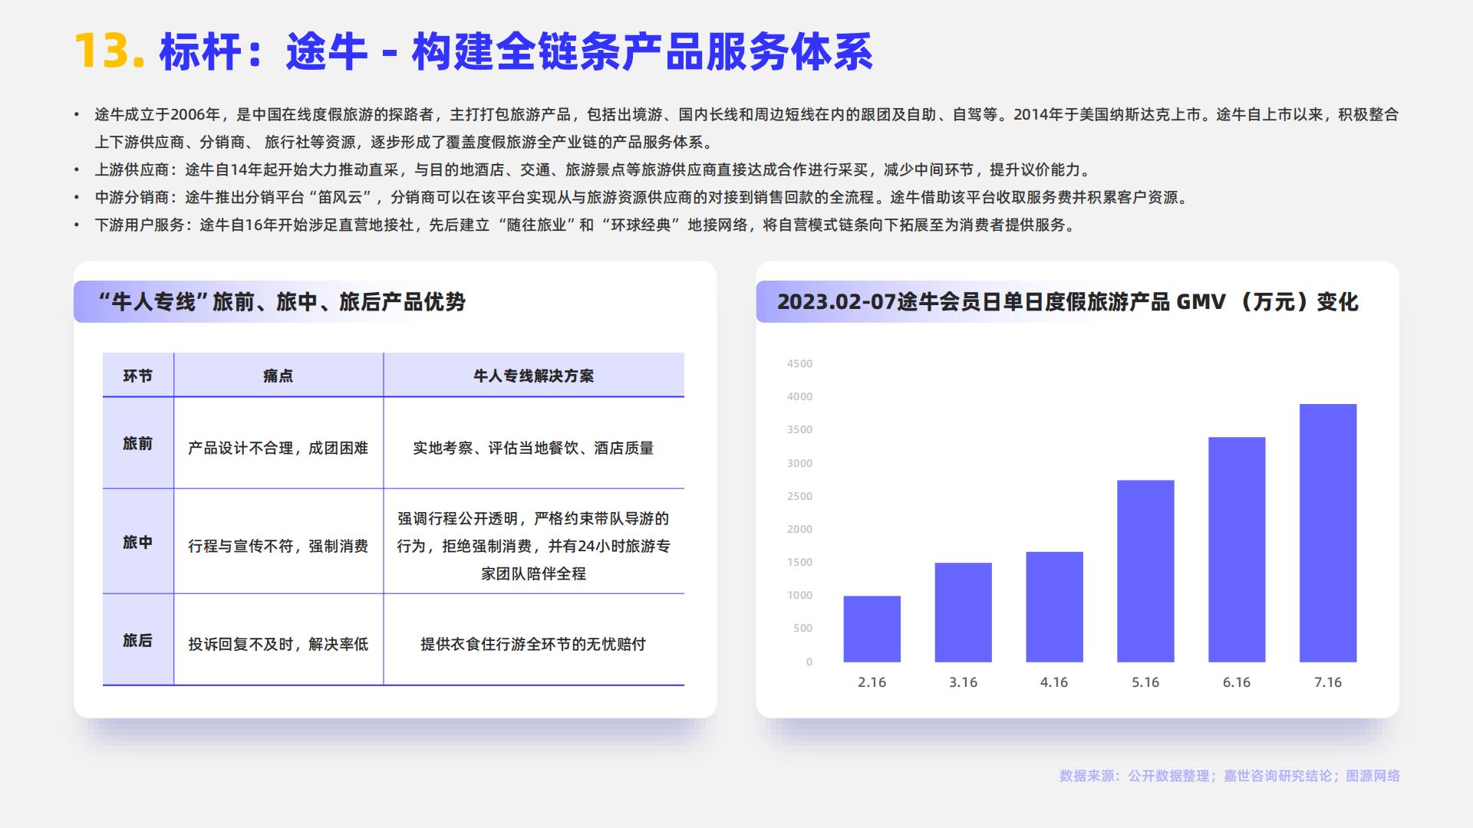Viewport: 1473px width, 828px height.
Task: Click the slide title '标杆：途牛 - 构建全链条产品服务体系'
Action: (x=516, y=53)
